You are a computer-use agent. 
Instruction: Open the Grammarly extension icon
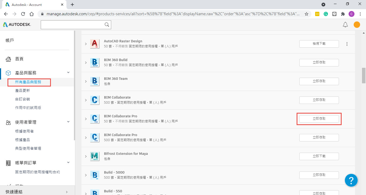(326, 14)
